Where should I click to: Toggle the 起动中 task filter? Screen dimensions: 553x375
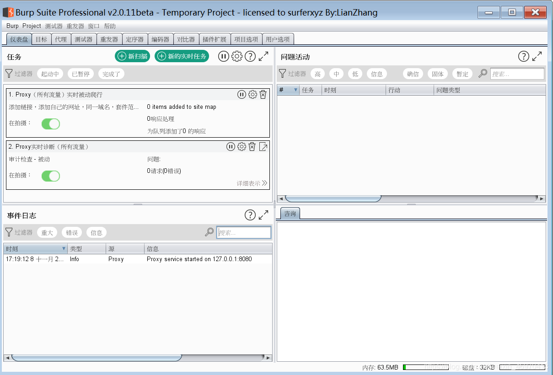click(x=50, y=74)
